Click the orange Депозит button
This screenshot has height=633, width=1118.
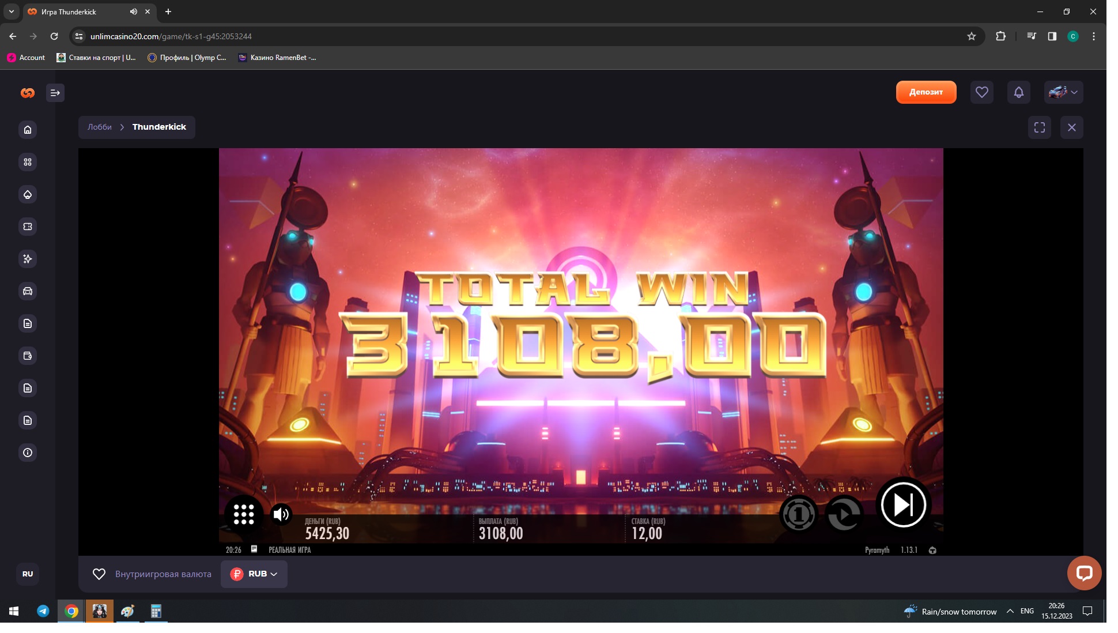coord(926,92)
